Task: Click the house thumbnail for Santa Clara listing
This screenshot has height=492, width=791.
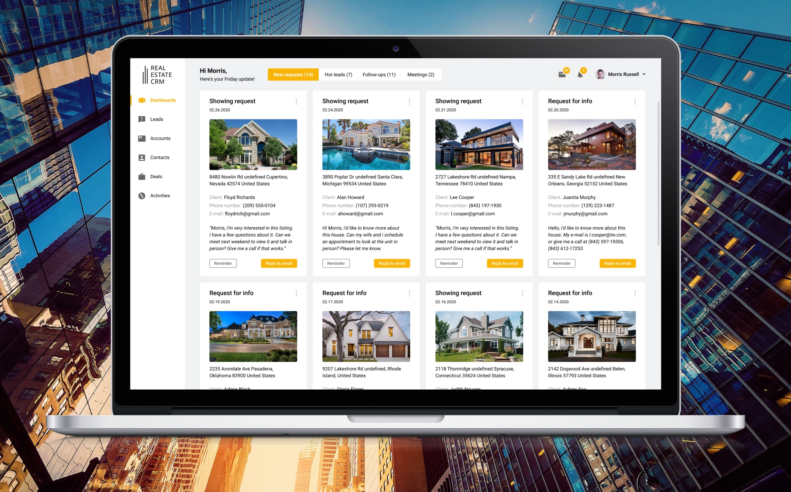Action: (x=366, y=144)
